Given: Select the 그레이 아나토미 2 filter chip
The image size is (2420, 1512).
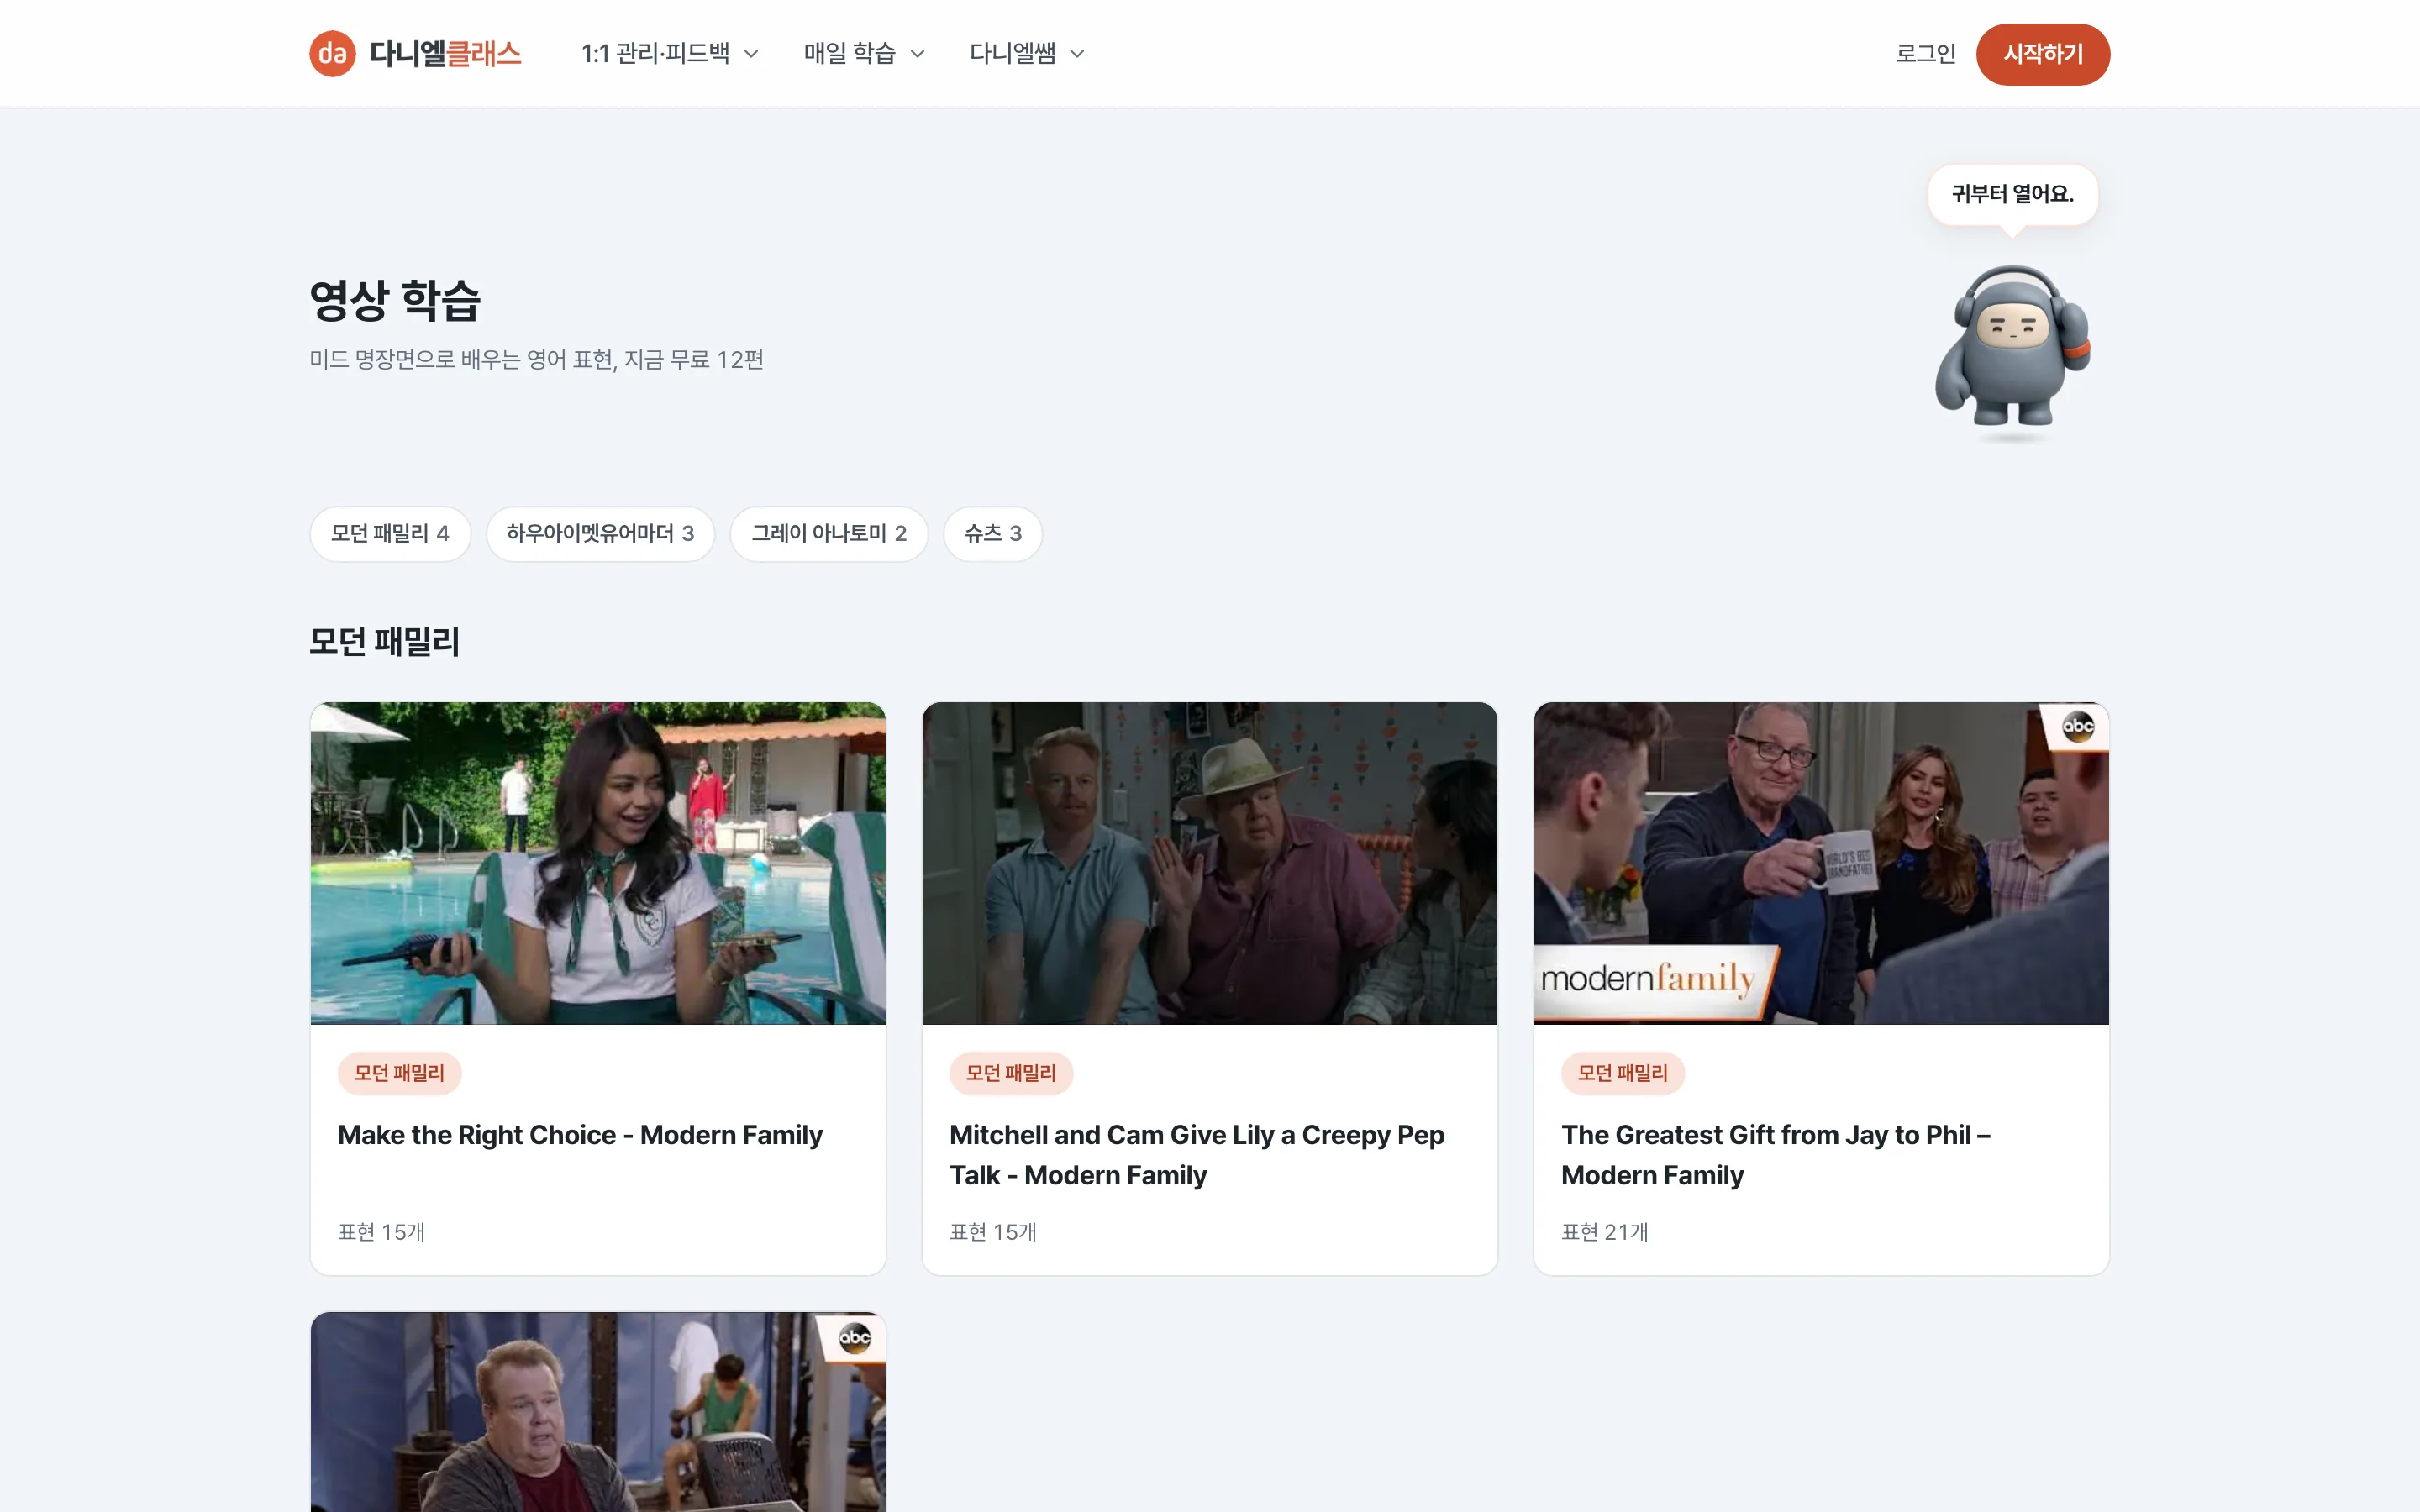Looking at the screenshot, I should tap(829, 534).
